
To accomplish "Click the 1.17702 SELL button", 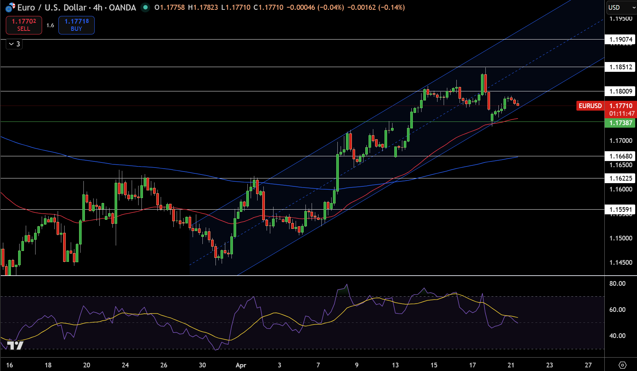I will (x=24, y=25).
